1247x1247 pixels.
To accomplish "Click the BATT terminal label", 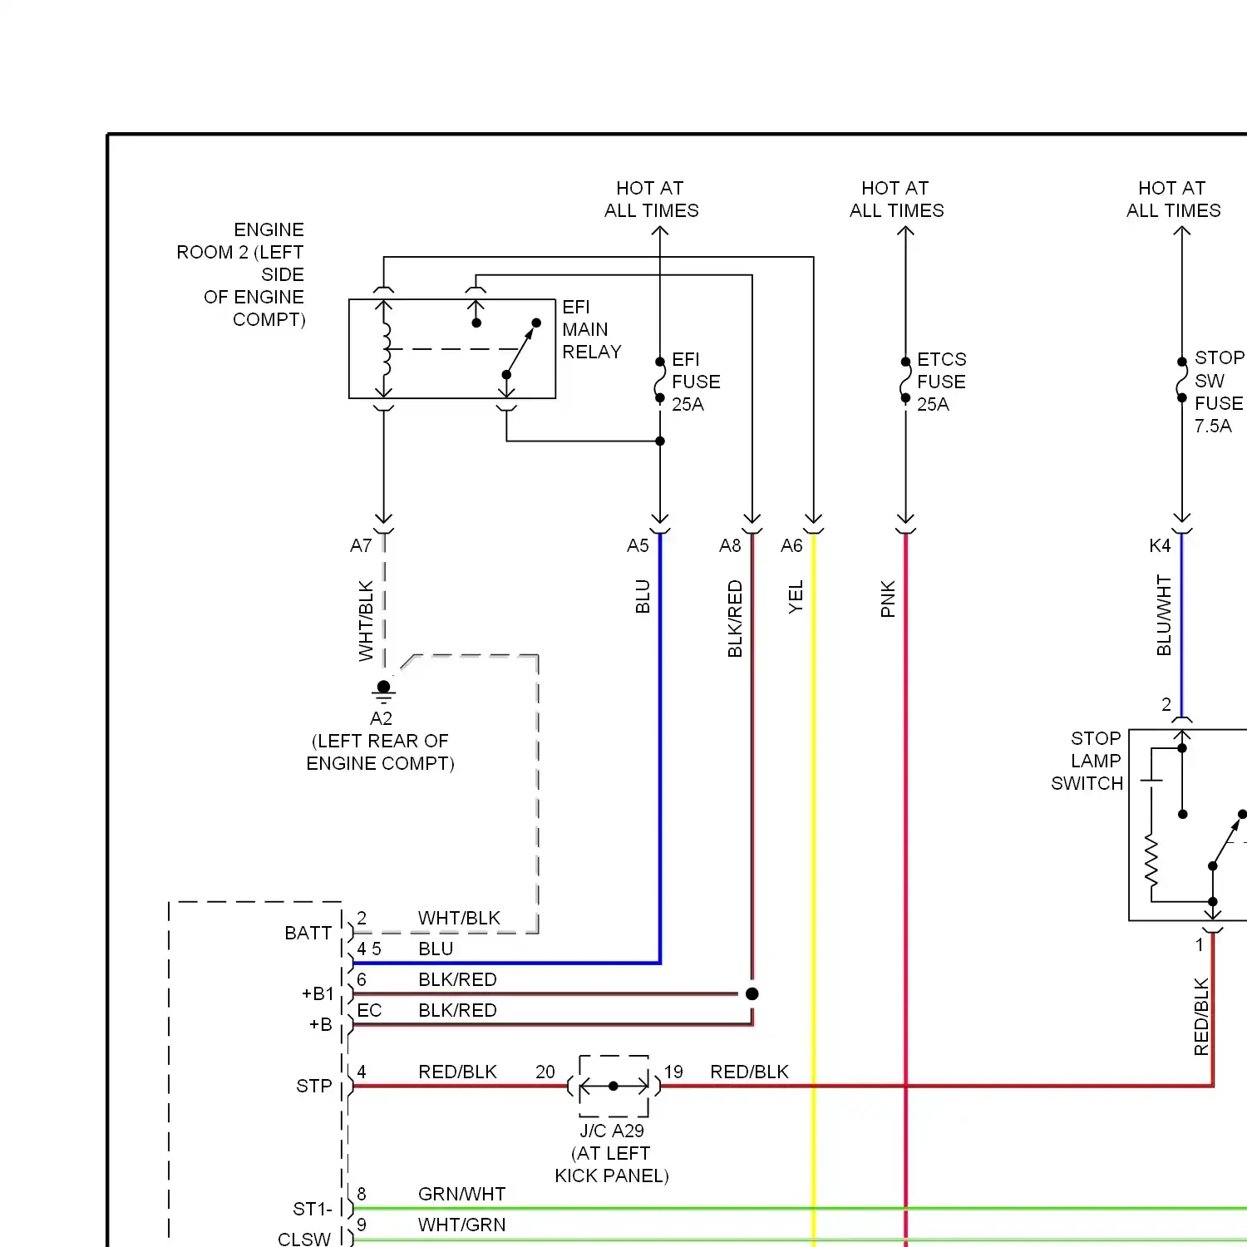I will [308, 933].
